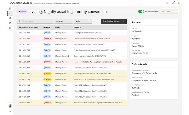Open notifications bell
189x115 pixels.
tap(173, 3)
